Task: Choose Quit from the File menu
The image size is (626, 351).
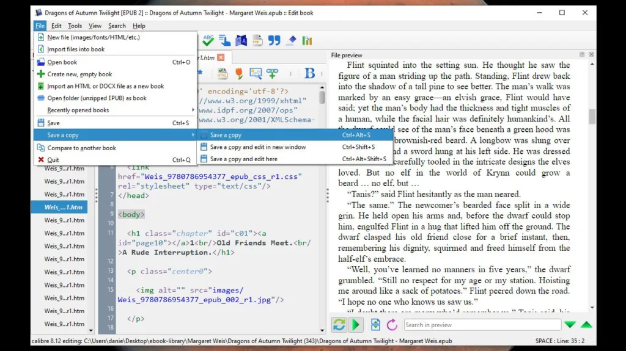Action: [x=116, y=160]
